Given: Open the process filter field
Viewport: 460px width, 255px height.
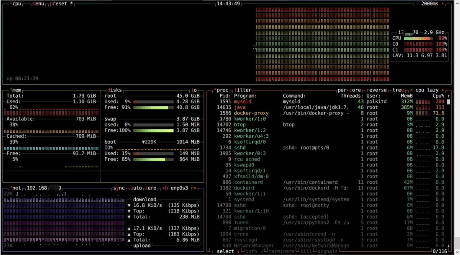Looking at the screenshot, I should (x=243, y=90).
